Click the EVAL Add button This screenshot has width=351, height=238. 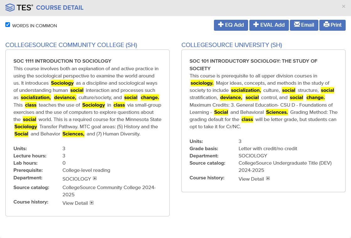click(269, 25)
